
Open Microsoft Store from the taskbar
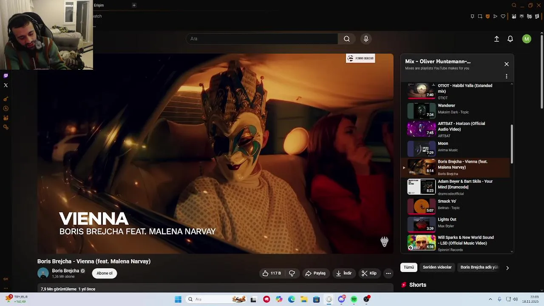[316, 300]
